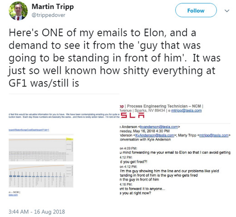Click Marty Tripp's mtripp@tesla.com recipient address
236x217 pixels.
214,135
